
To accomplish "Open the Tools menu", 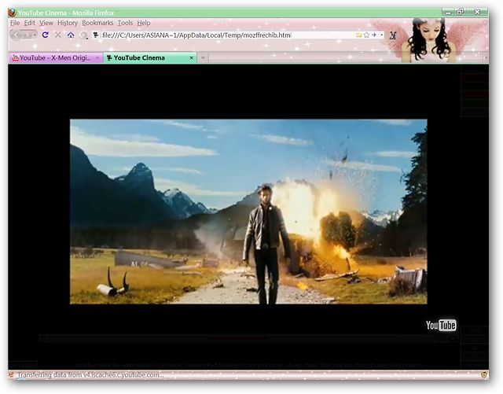I will (125, 23).
